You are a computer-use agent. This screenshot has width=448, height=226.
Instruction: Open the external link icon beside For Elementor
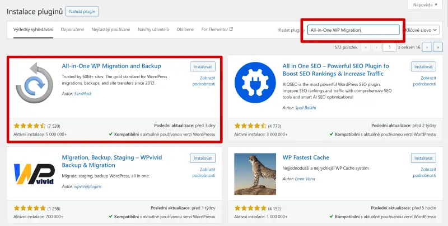tap(231, 29)
